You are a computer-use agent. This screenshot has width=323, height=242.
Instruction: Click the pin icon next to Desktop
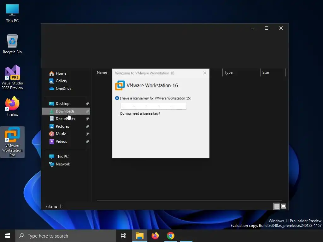pos(88,104)
